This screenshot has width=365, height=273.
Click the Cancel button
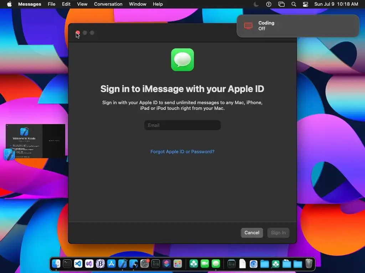pos(252,232)
